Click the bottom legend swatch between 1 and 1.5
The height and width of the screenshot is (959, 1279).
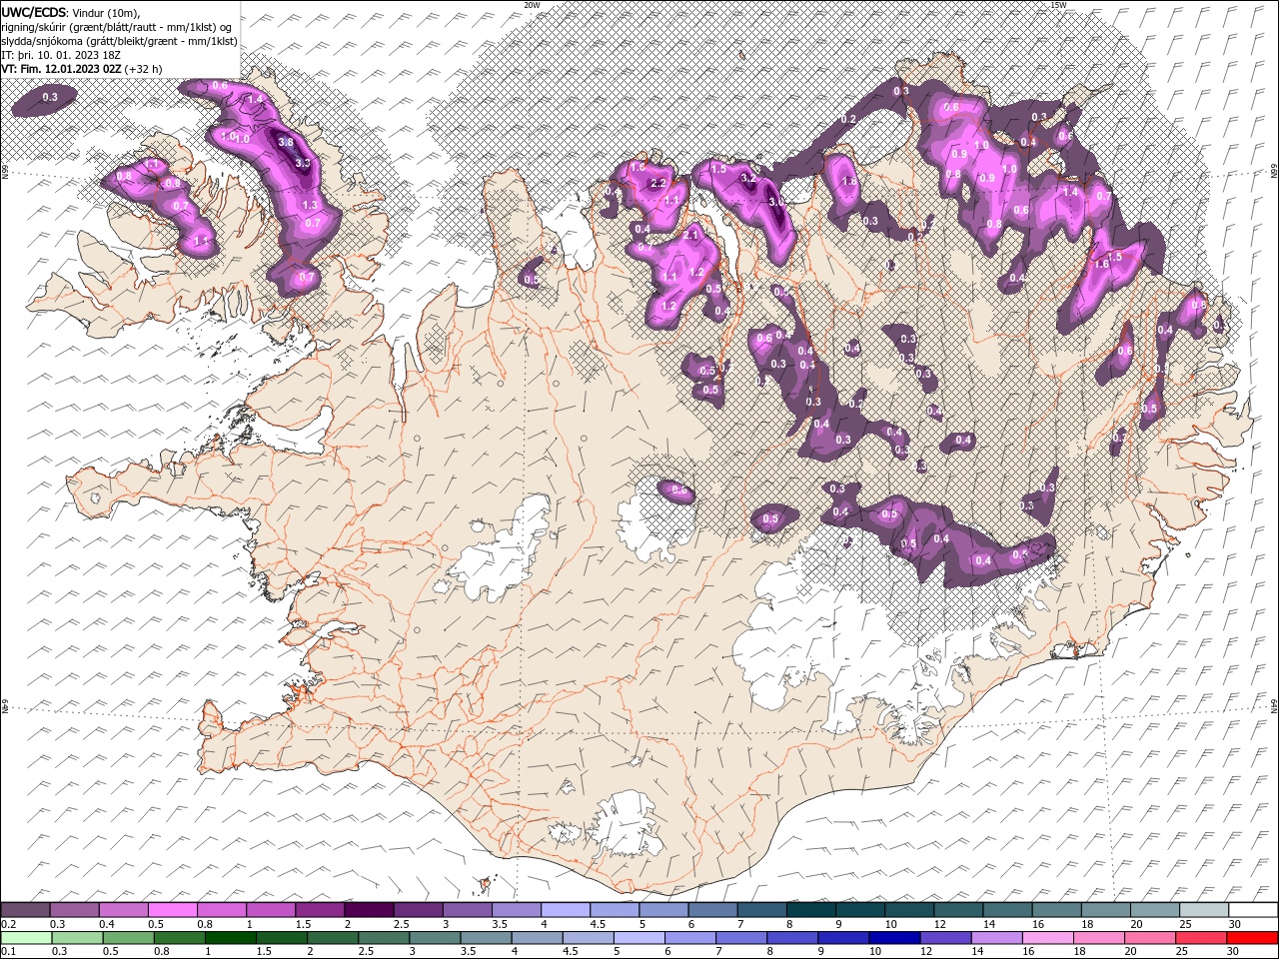coord(231,938)
